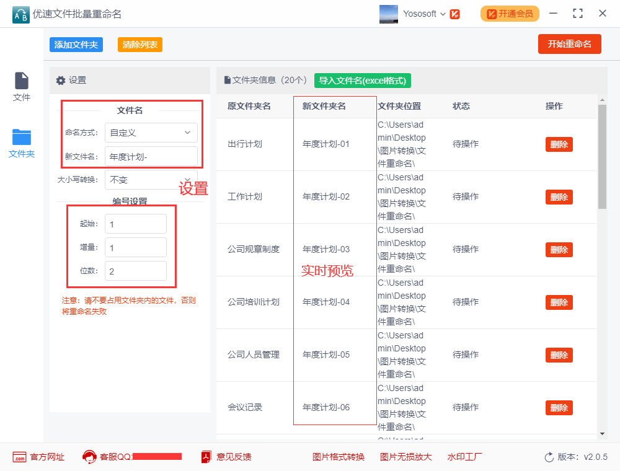The width and height of the screenshot is (620, 471).
Task: Click 开始重命名 button
Action: pos(569,44)
